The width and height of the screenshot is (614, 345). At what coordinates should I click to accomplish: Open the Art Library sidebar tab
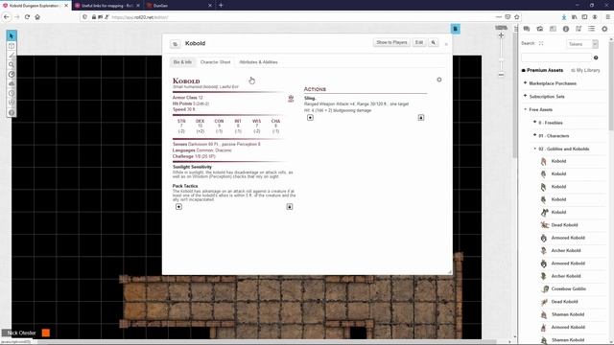point(539,29)
